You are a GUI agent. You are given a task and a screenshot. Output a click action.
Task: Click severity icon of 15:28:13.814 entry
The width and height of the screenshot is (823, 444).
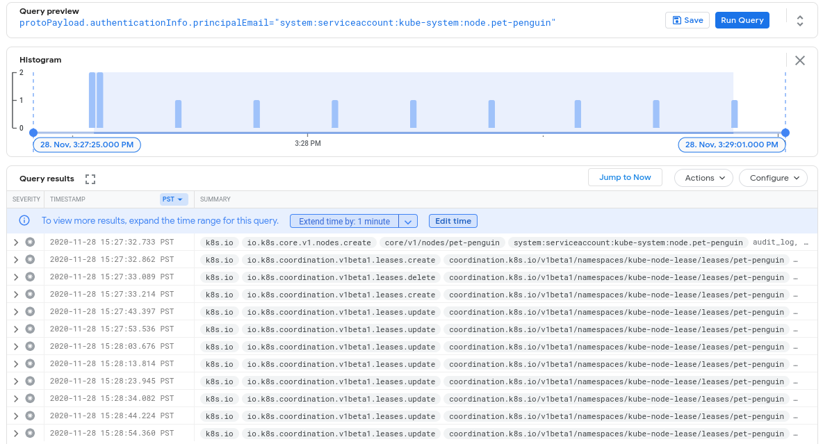tap(31, 363)
